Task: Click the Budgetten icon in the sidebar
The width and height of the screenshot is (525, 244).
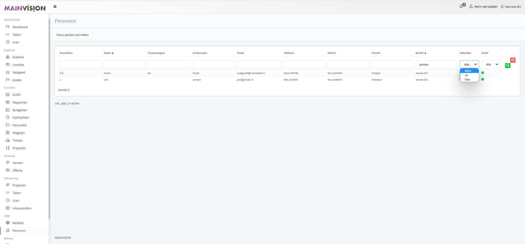Action: coord(8,110)
